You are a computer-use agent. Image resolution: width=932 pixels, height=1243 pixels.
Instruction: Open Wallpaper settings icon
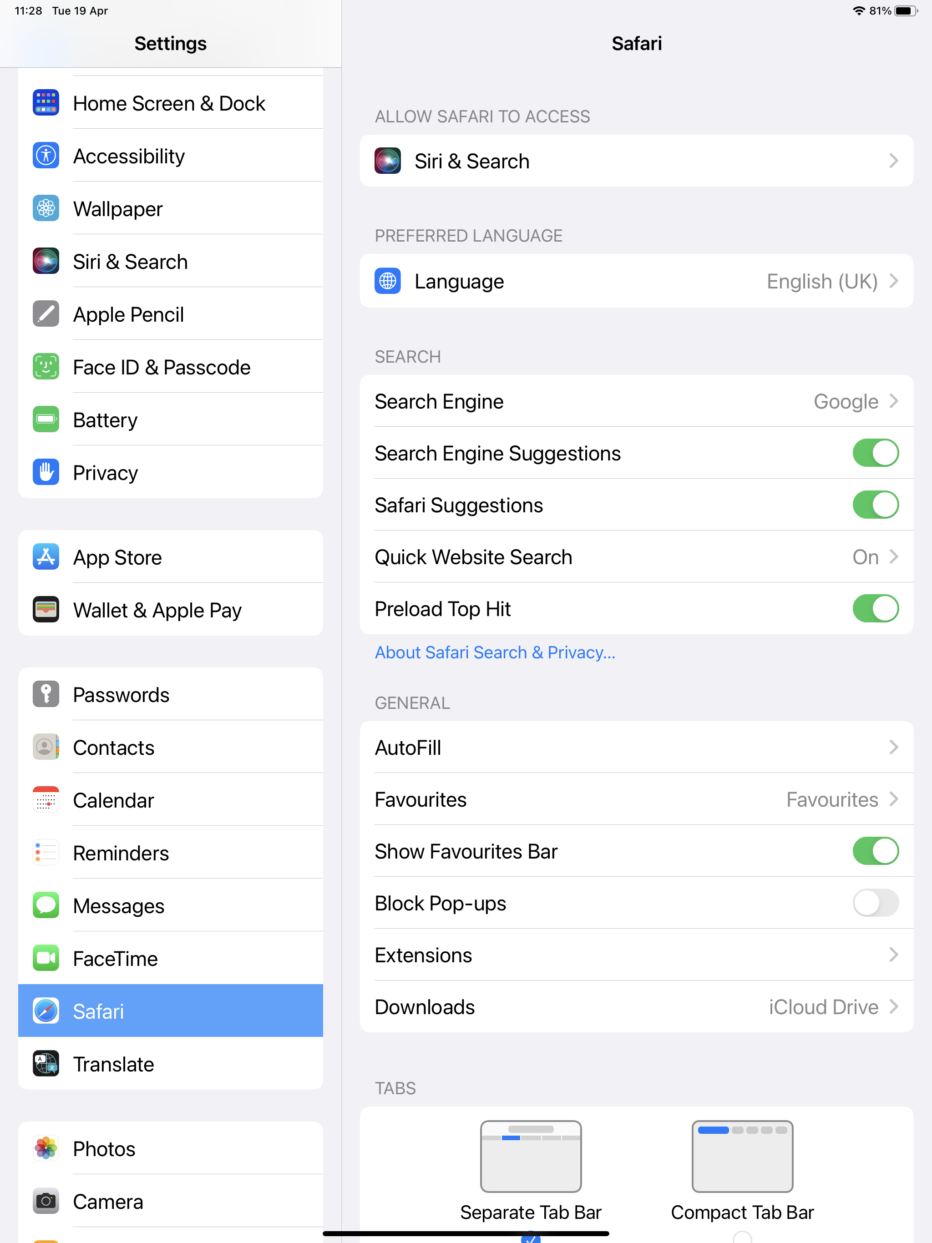tap(46, 208)
